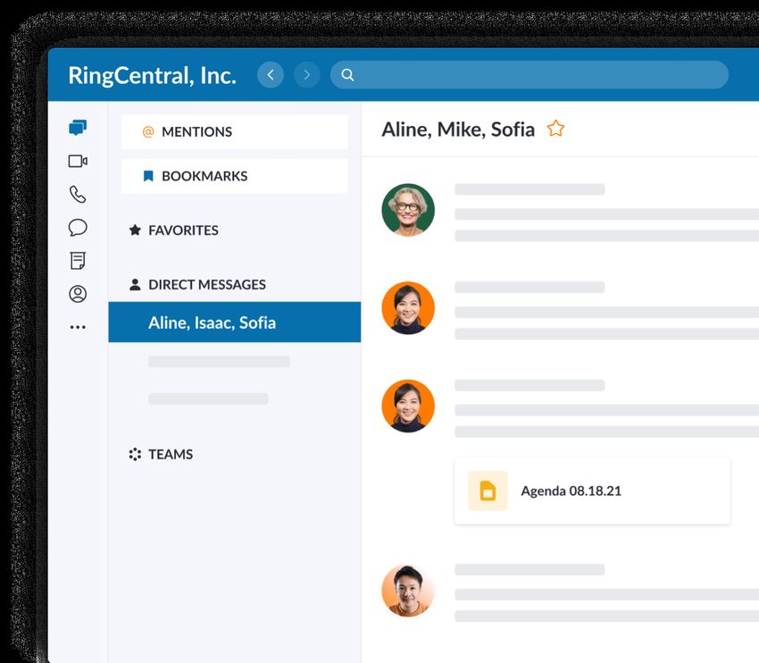The width and height of the screenshot is (759, 663).
Task: Select the Aline, Isaac, Sofia conversation
Action: [234, 323]
